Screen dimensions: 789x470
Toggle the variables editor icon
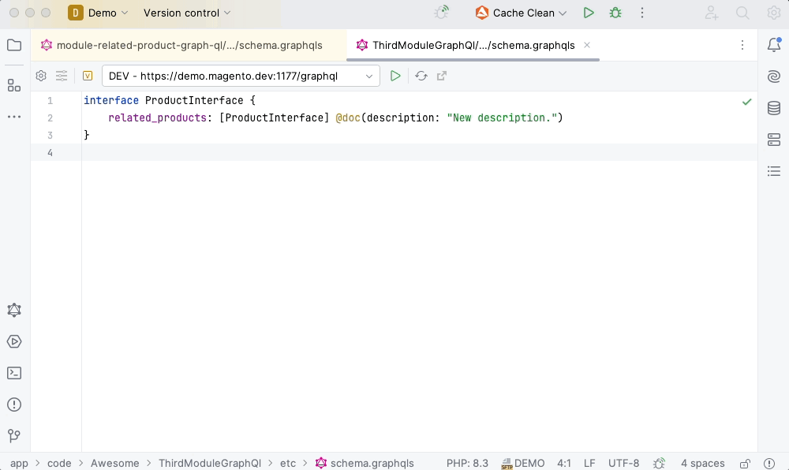point(88,76)
